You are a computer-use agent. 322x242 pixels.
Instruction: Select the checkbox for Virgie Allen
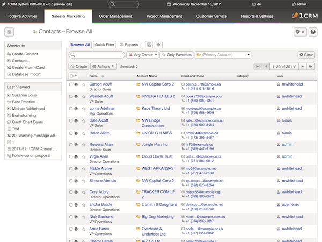click(71, 156)
